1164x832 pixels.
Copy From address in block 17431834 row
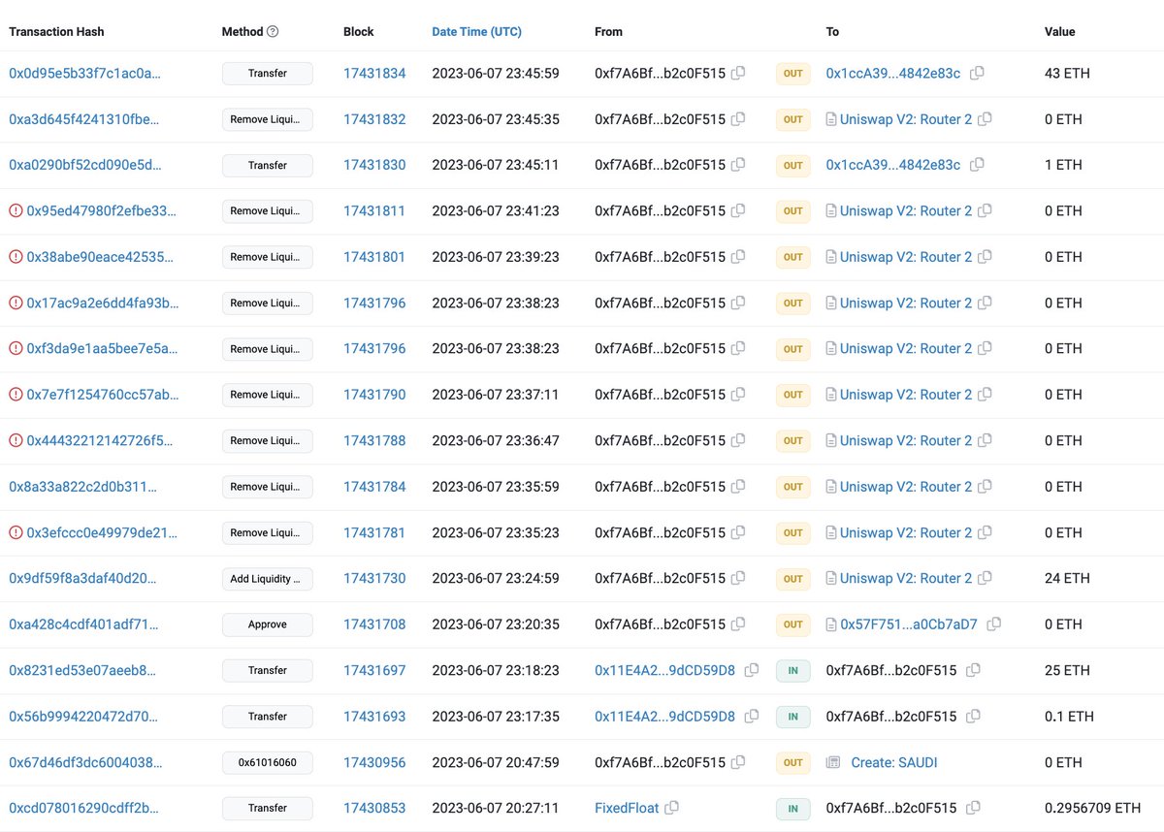738,73
